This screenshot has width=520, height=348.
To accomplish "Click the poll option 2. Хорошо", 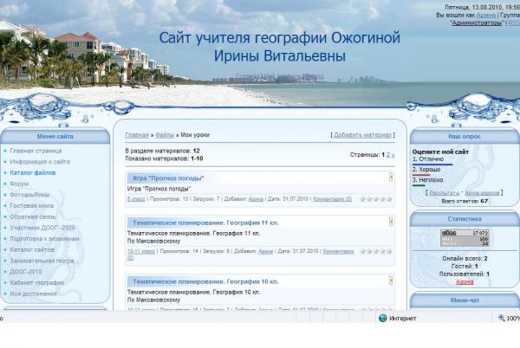I will click(x=426, y=169).
